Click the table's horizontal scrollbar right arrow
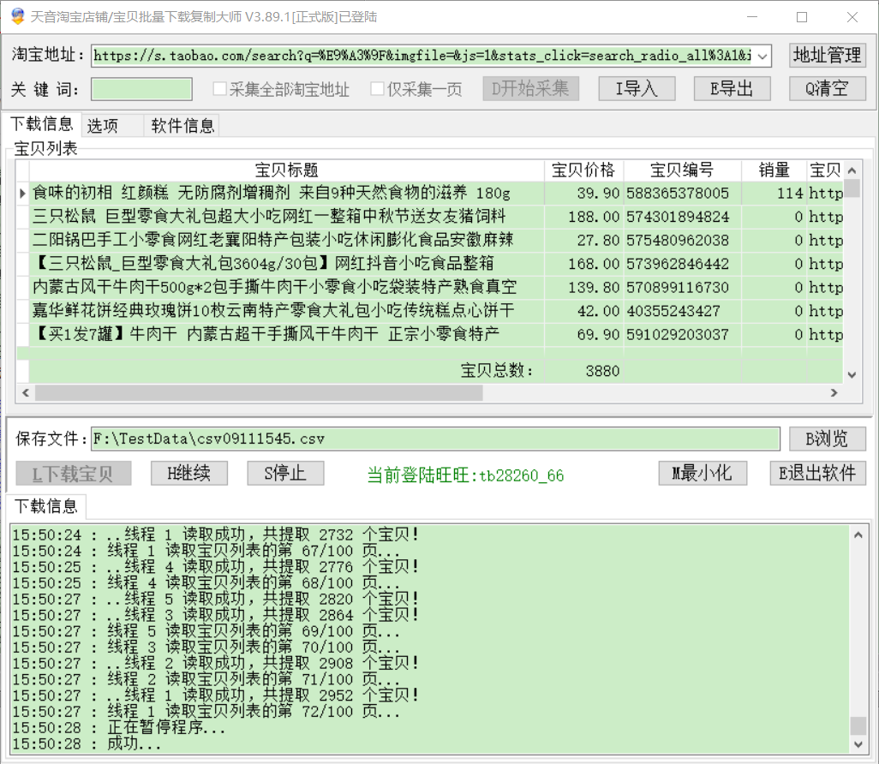The height and width of the screenshot is (764, 879). coord(833,393)
